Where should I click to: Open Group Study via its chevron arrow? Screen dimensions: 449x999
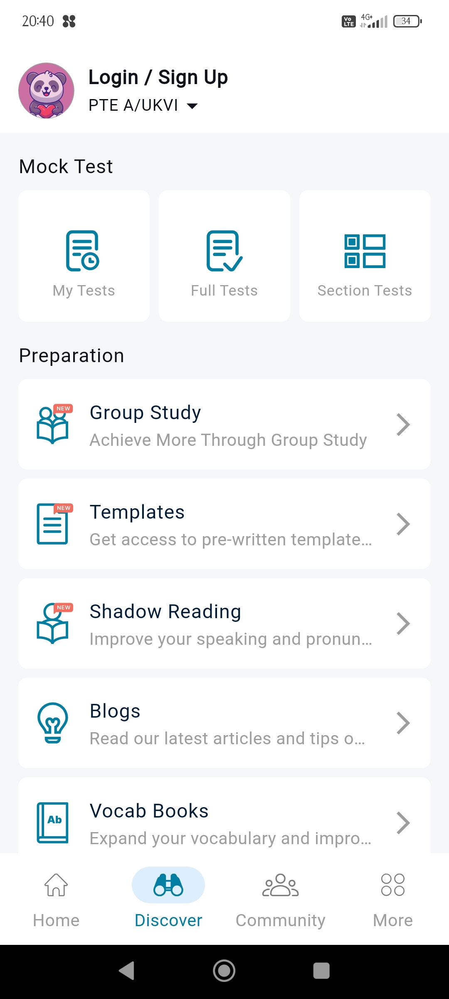(x=403, y=425)
